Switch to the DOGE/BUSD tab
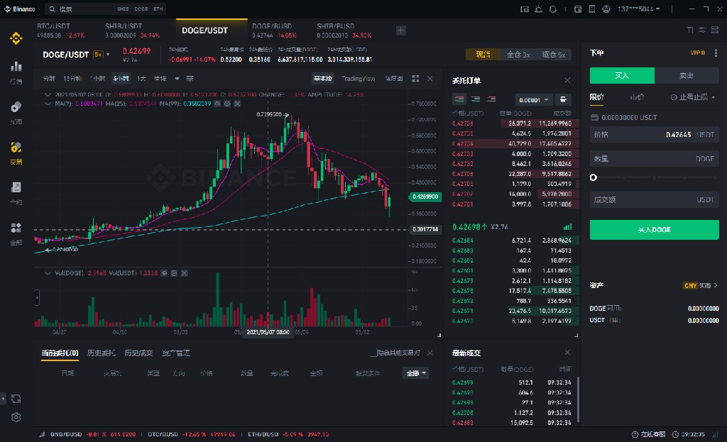Viewport: 727px width, 442px height. (274, 30)
